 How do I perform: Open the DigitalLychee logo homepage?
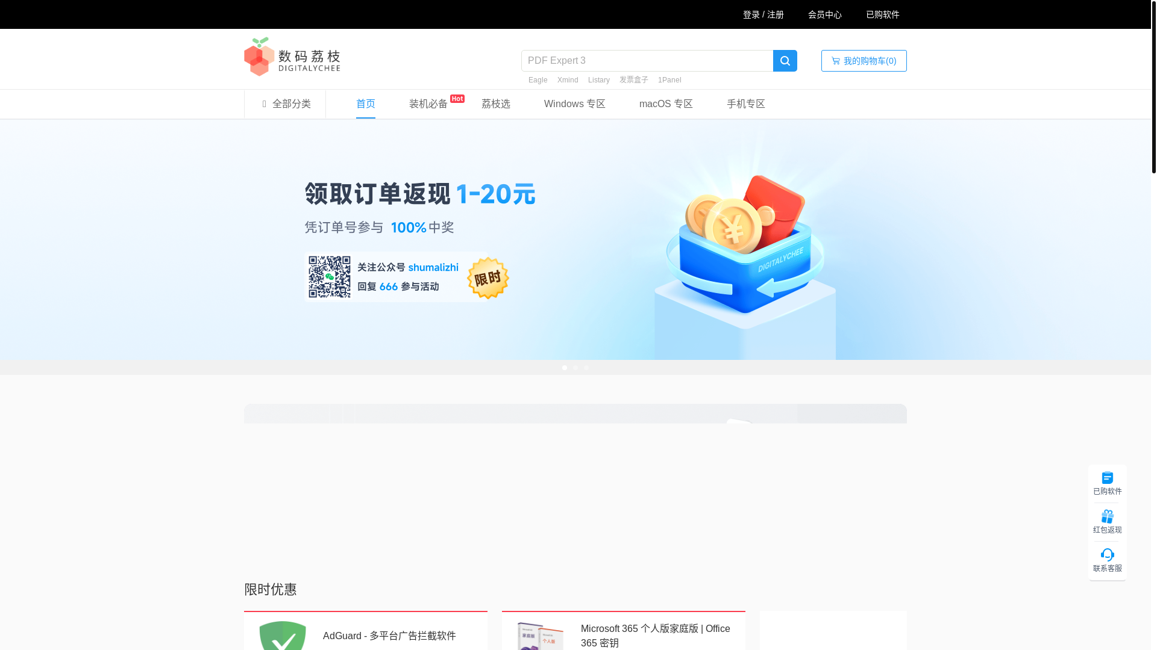[x=292, y=57]
